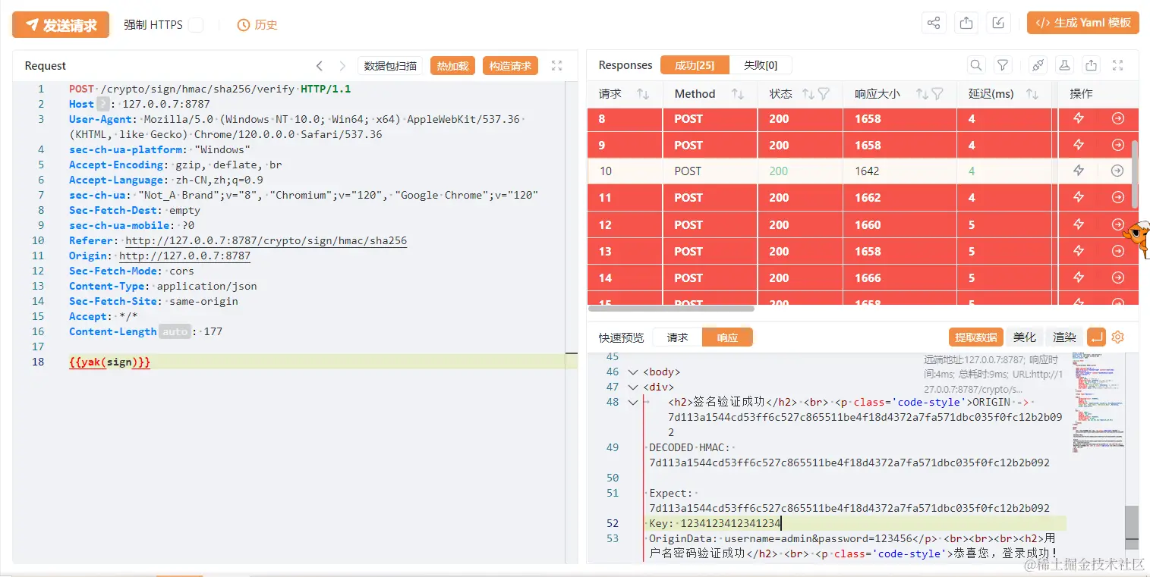Click the upload-tray export icon beside share icon
This screenshot has height=577, width=1150.
coord(966,24)
